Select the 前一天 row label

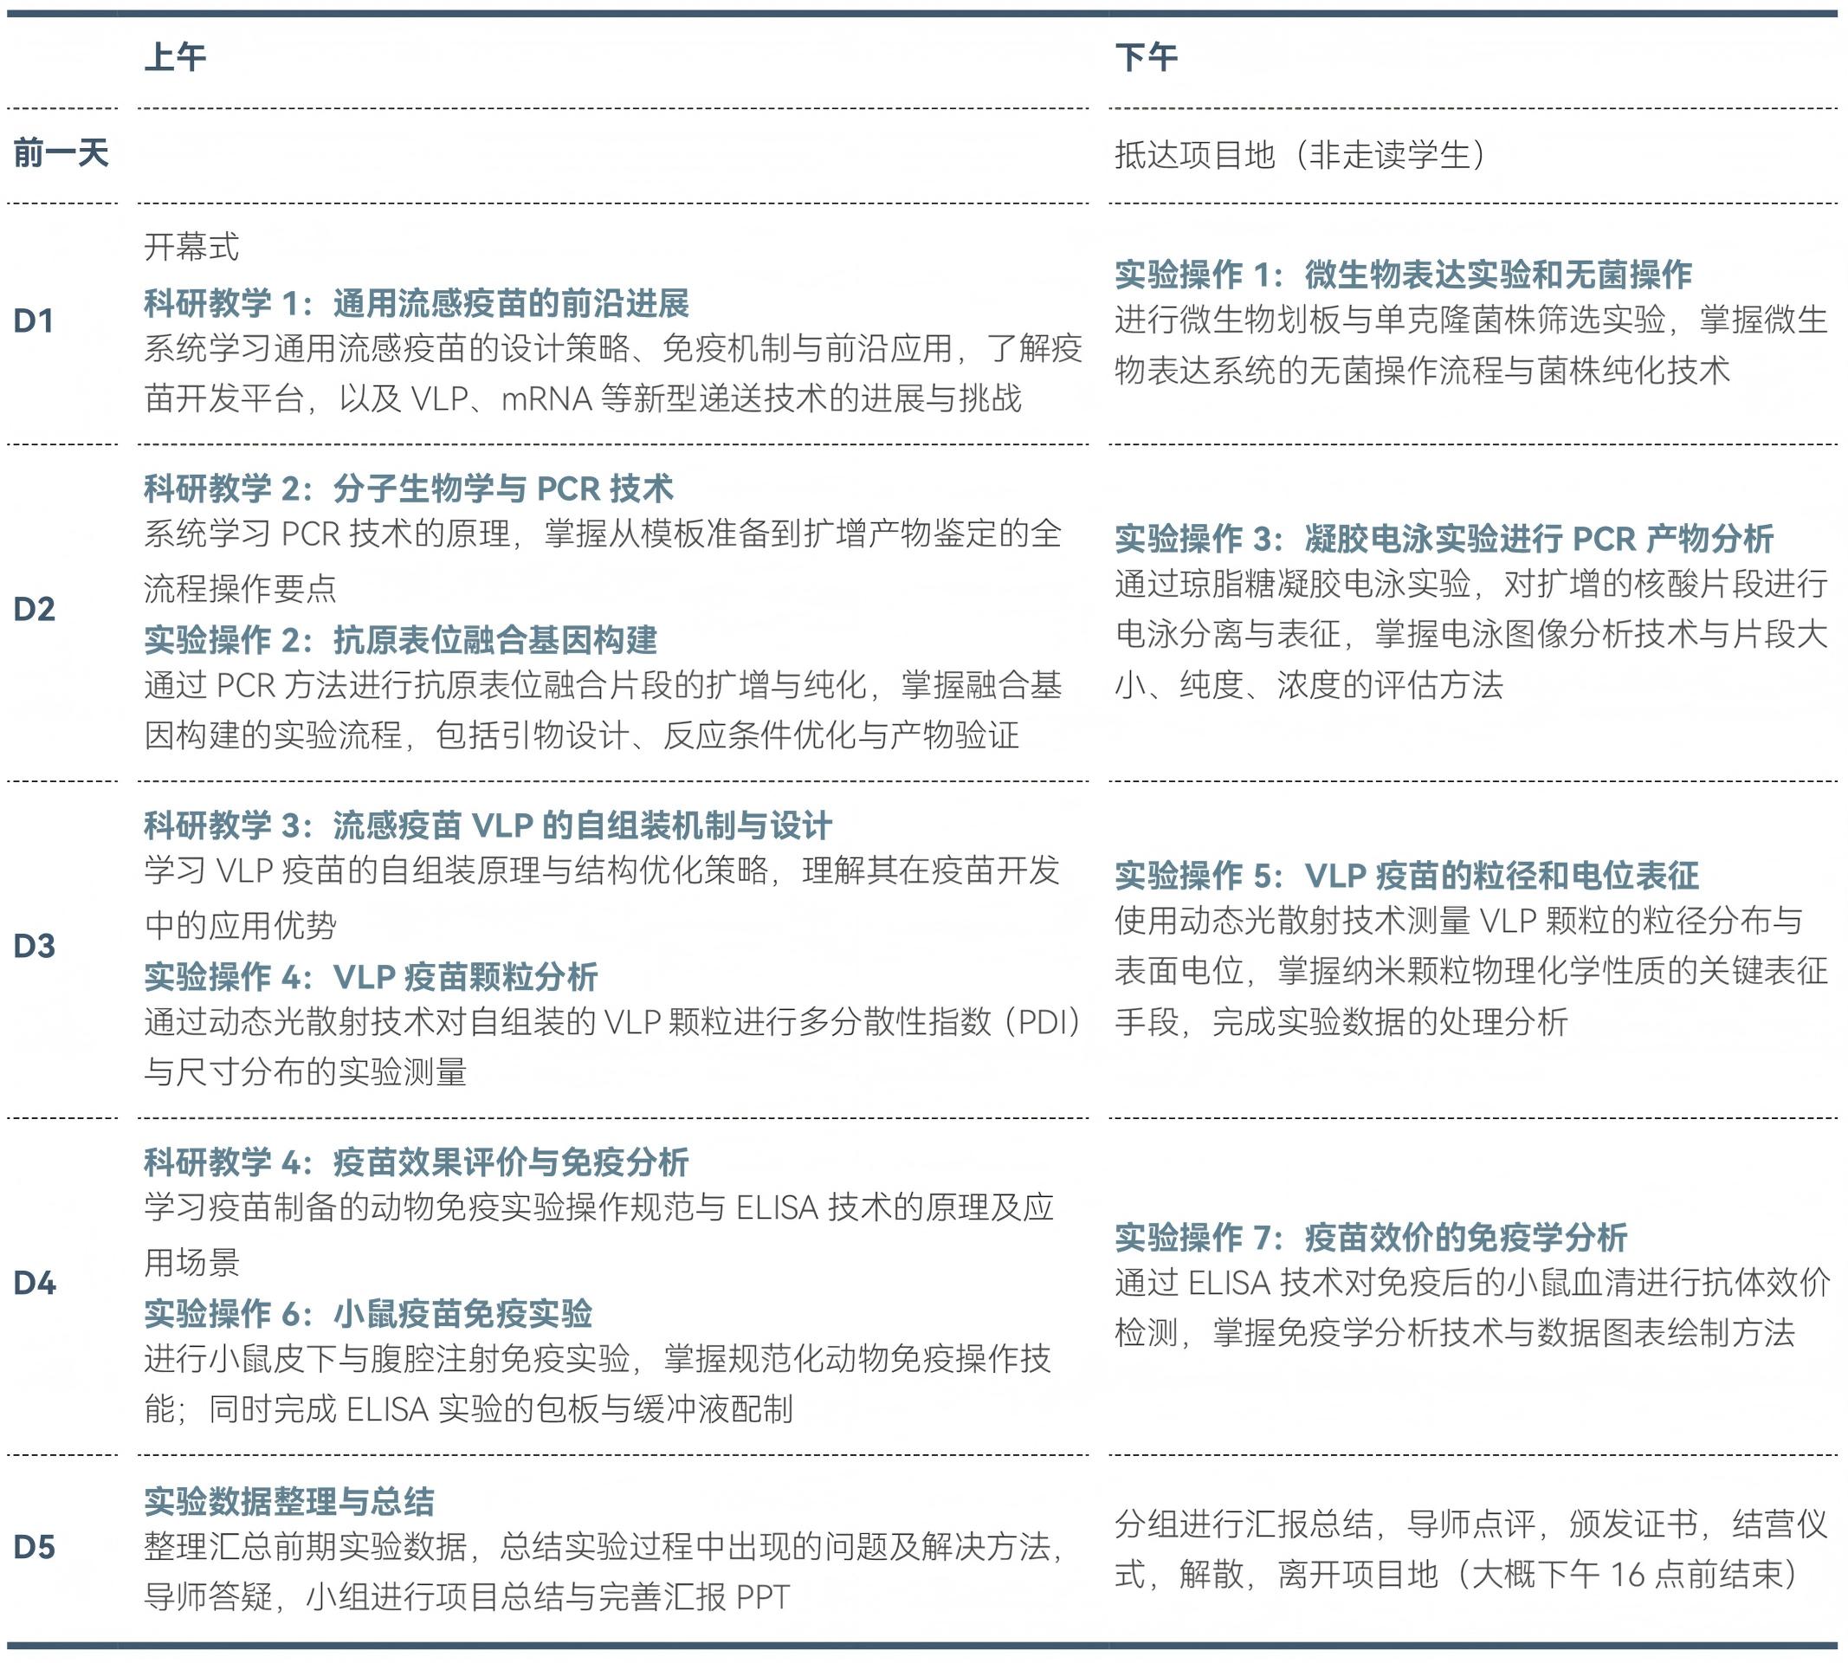pos(61,152)
